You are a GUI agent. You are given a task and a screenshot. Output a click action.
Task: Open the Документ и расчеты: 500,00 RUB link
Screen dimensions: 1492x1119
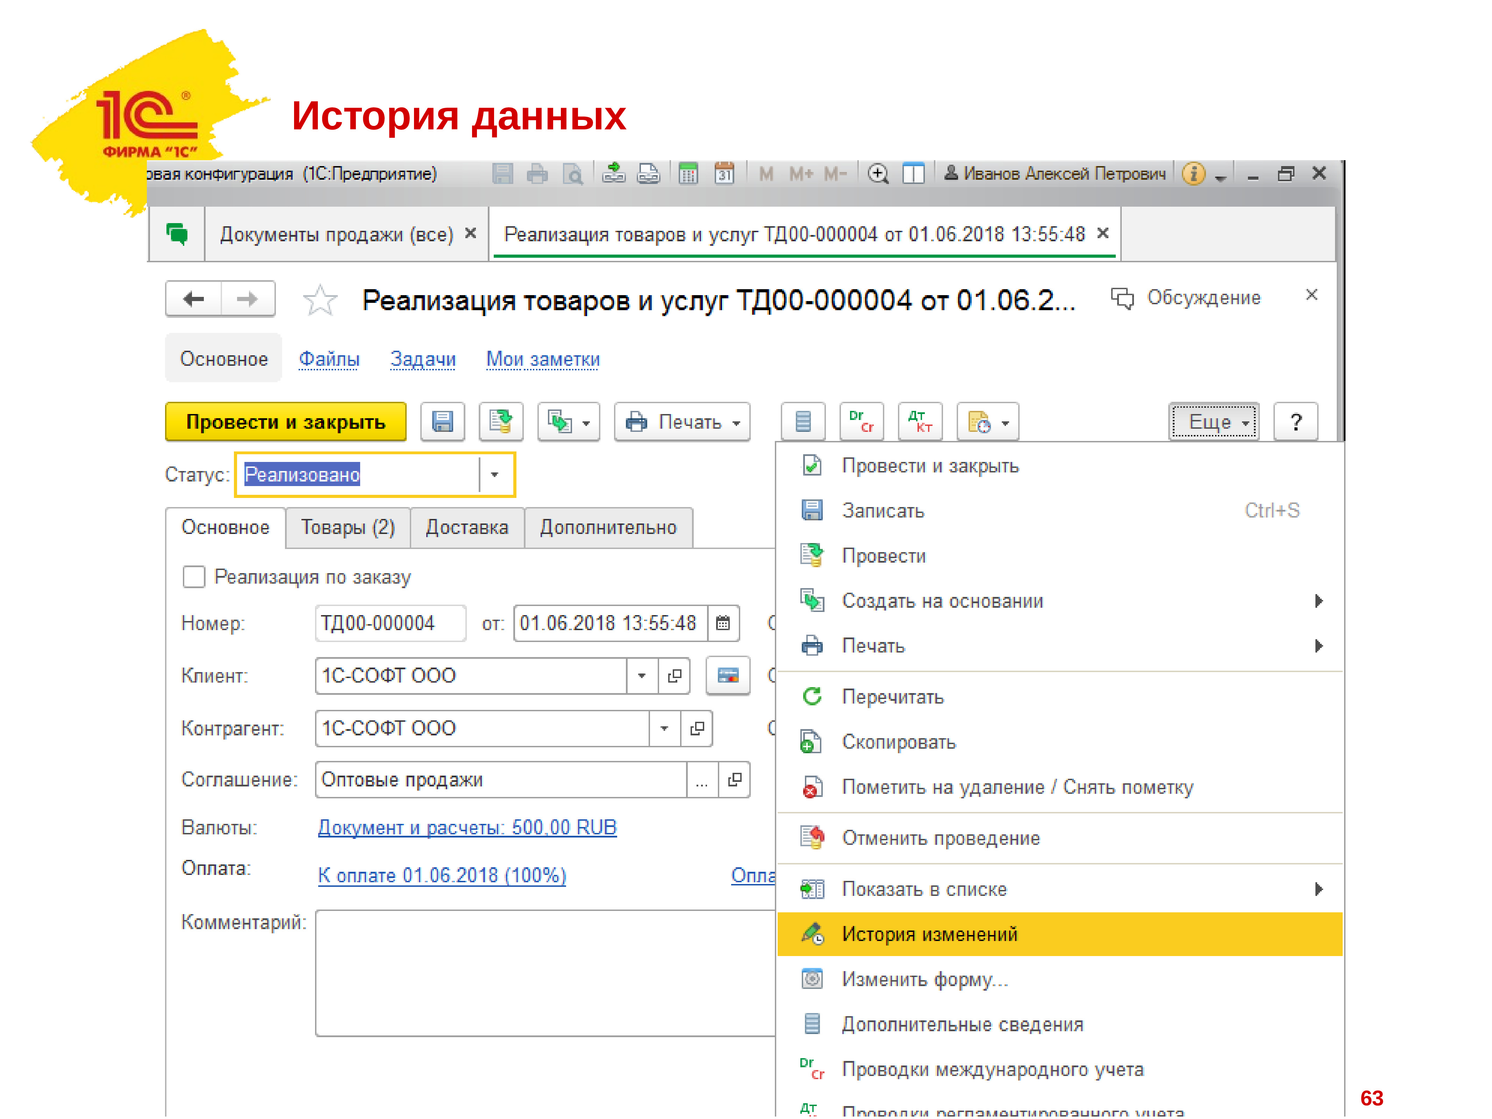pos(467,828)
